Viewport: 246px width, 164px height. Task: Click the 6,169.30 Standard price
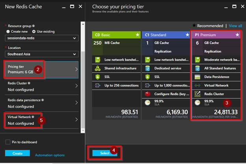click(x=177, y=112)
